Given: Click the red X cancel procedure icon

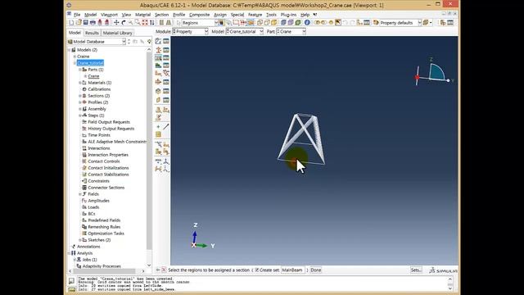Looking at the screenshot, I should tap(164, 270).
